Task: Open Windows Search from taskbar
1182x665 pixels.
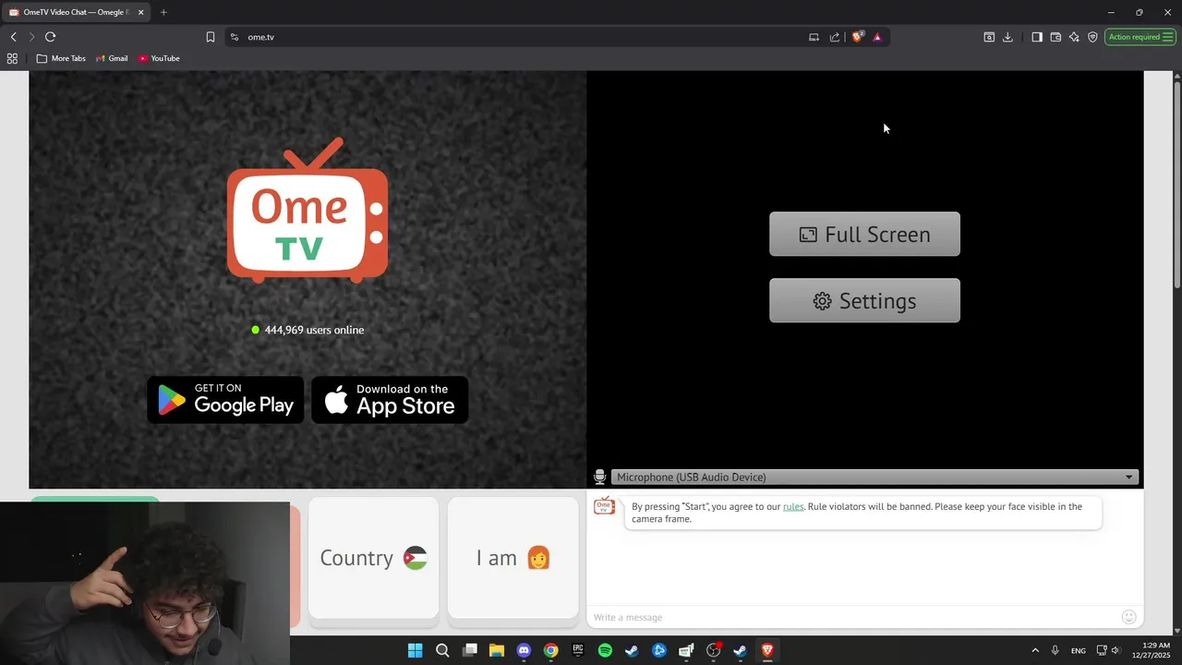Action: pos(442,650)
